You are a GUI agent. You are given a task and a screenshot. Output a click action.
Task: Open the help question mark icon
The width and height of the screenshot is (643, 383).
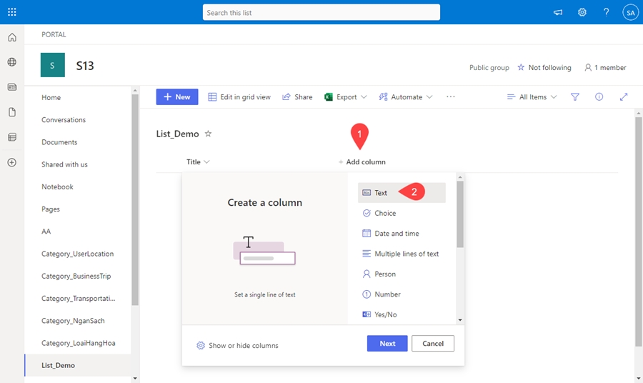(606, 12)
